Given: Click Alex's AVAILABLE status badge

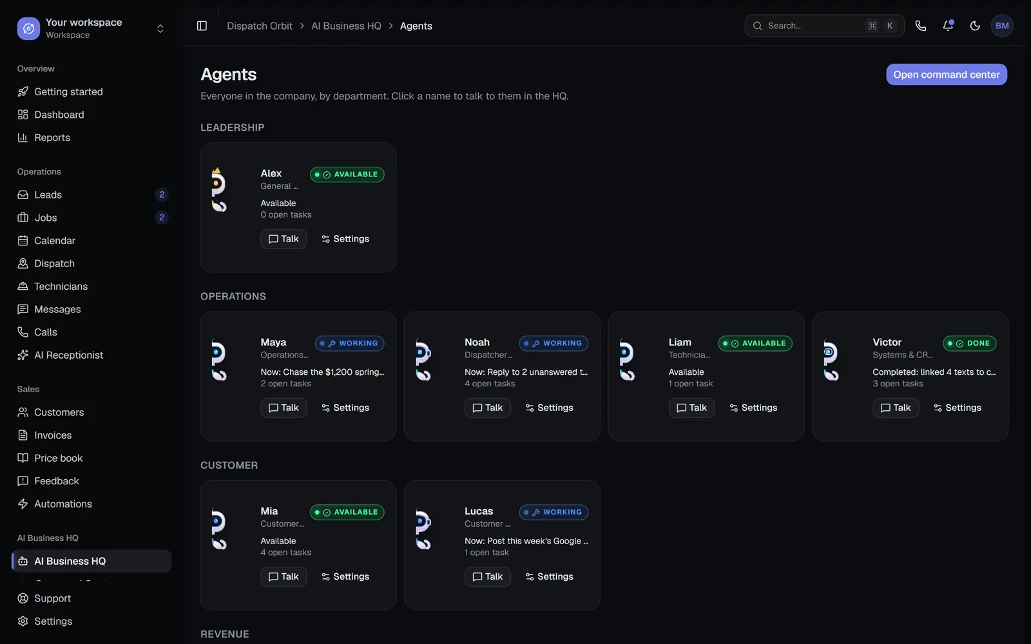Looking at the screenshot, I should tap(347, 175).
